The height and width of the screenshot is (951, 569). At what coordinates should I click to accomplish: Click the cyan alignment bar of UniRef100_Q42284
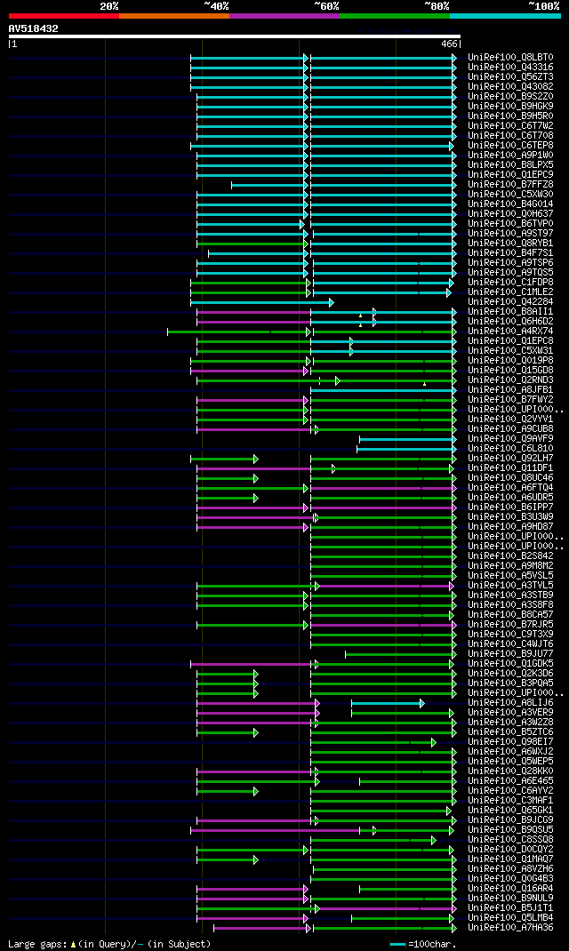point(261,303)
